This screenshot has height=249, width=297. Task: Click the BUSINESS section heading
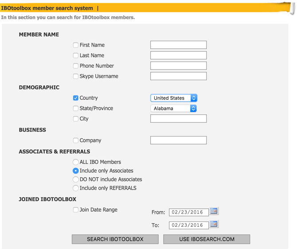click(32, 130)
